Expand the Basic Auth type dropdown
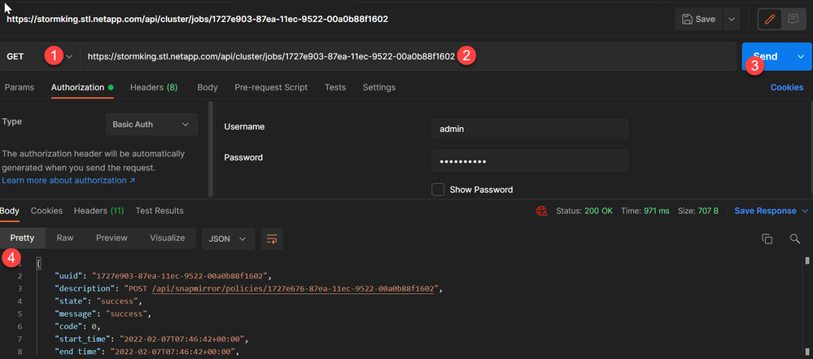This screenshot has width=813, height=359. [x=151, y=125]
